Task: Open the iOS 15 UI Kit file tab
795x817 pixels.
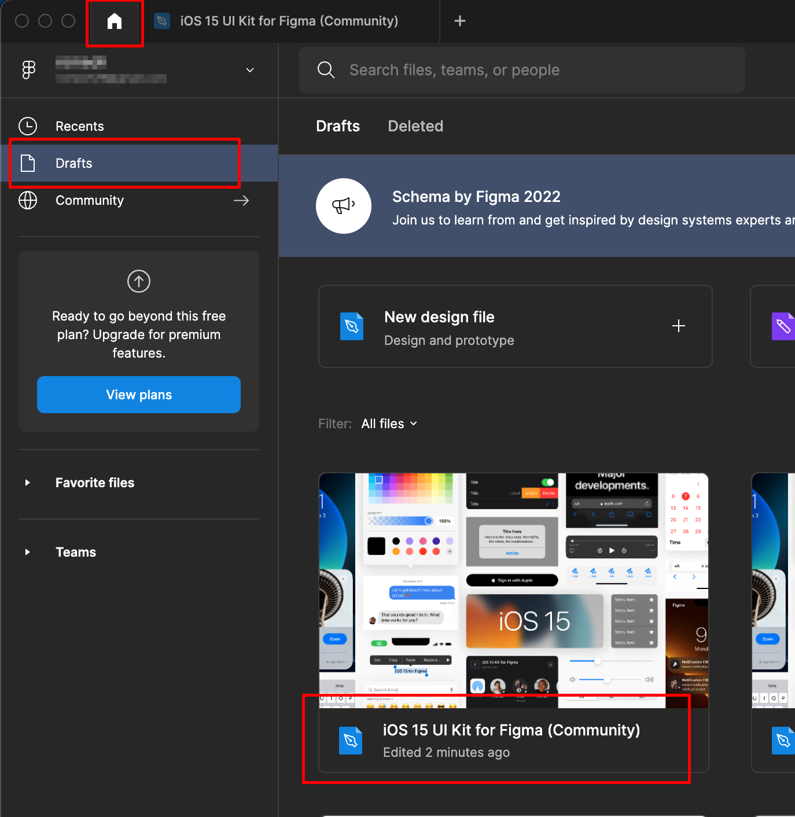Action: tap(289, 21)
